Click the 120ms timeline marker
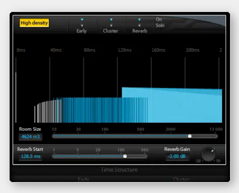The image size is (239, 193). point(125,50)
